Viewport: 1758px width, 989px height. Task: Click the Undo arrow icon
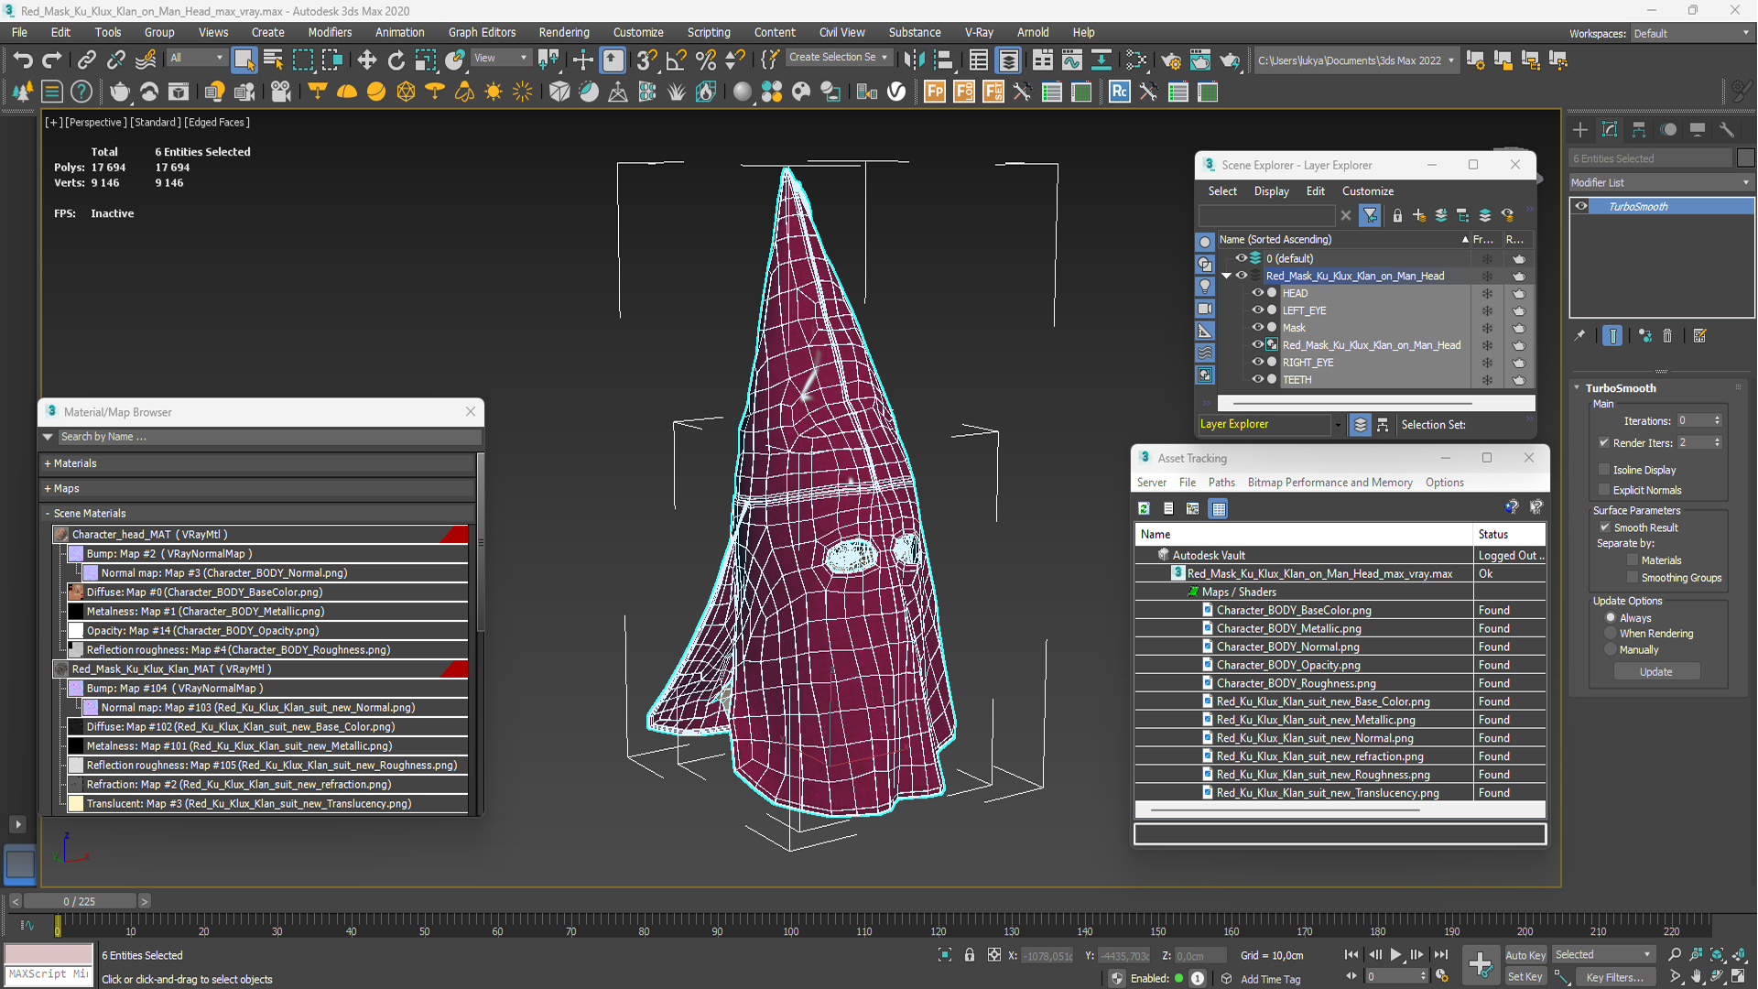[22, 60]
